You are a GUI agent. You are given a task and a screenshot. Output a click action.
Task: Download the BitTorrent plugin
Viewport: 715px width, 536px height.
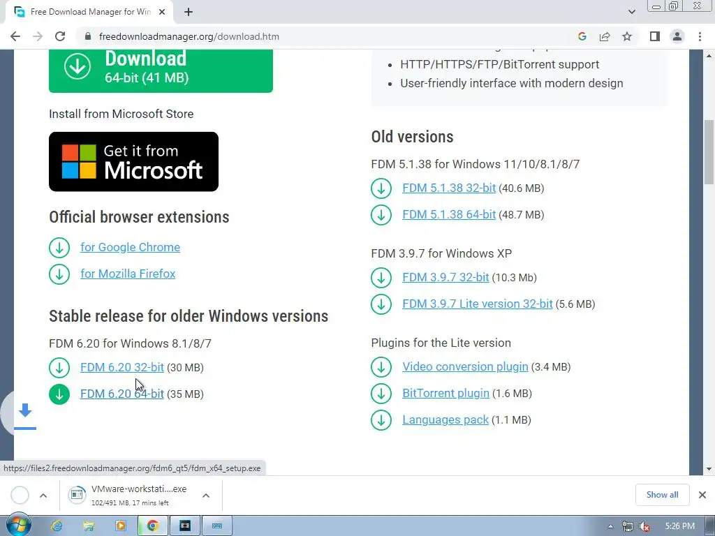(x=445, y=393)
